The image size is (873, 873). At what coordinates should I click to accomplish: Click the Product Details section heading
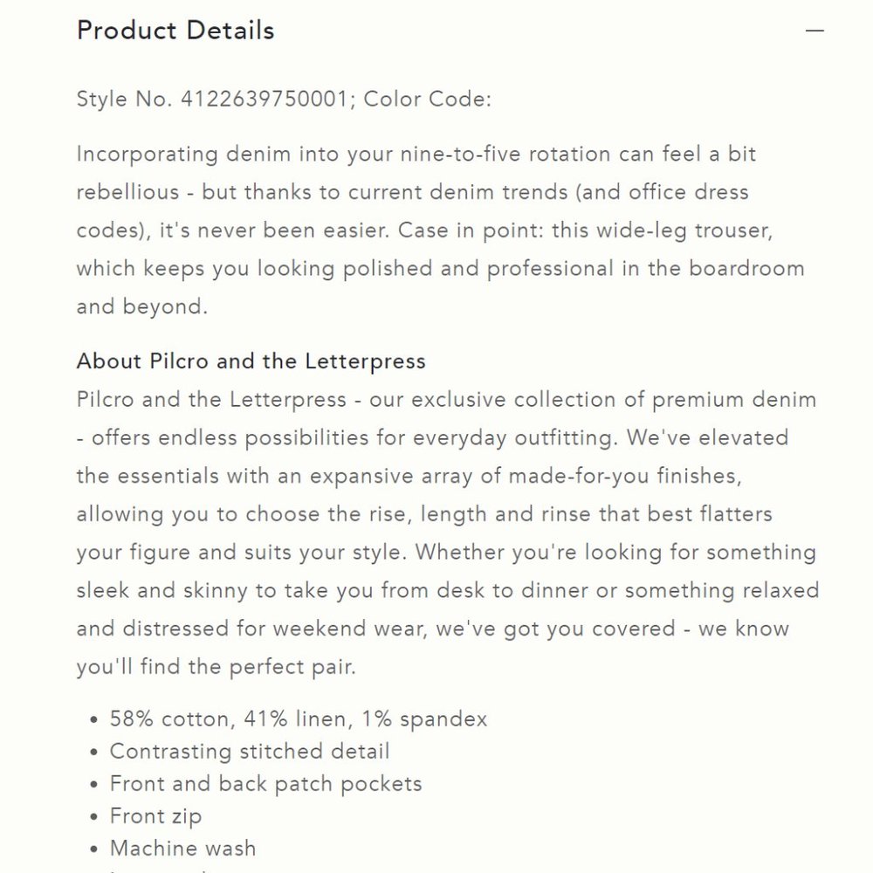pos(175,30)
